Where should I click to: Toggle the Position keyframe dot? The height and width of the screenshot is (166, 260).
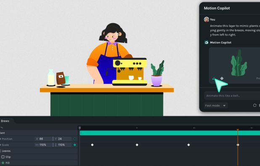(75, 139)
